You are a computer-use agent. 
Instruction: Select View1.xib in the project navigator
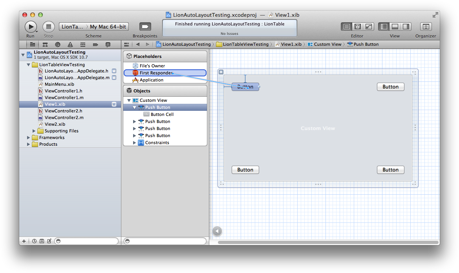tap(70, 104)
